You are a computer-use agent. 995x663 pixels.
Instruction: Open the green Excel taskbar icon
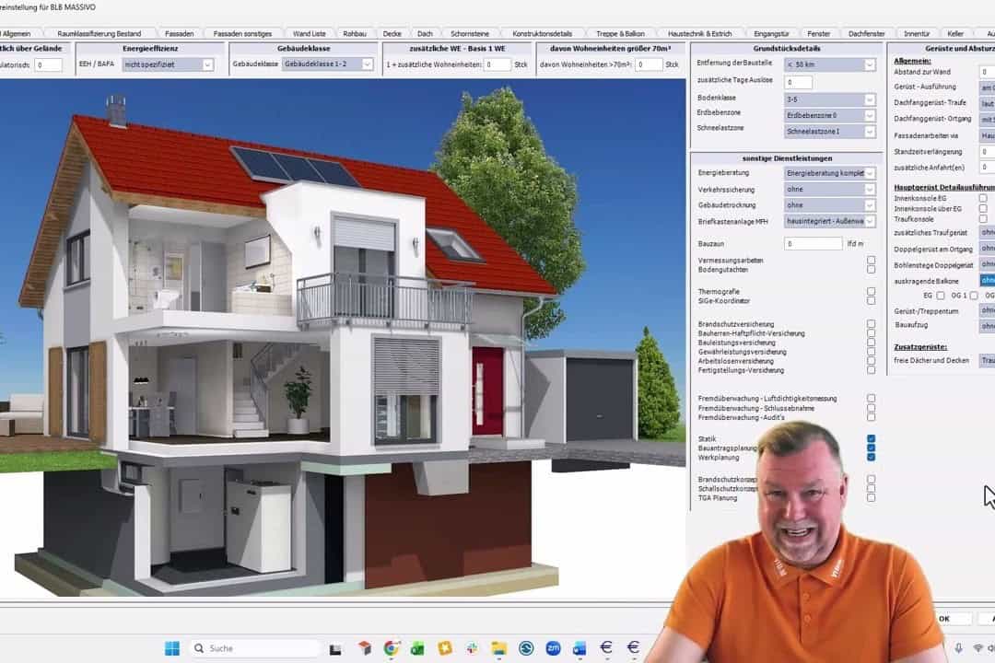pos(417,648)
